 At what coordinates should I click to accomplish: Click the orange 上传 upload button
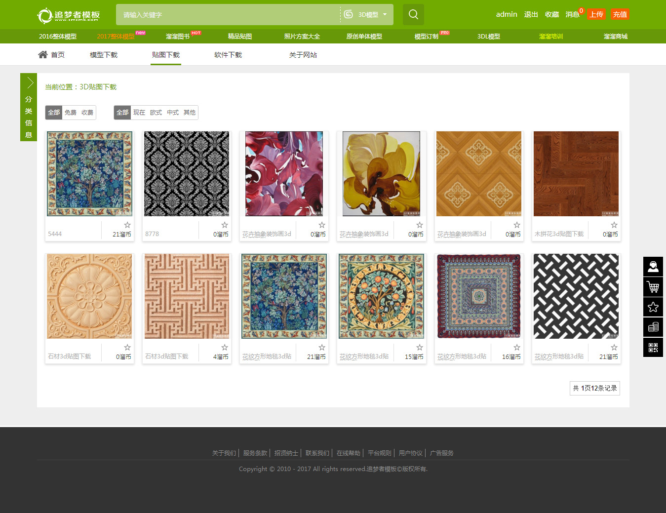(x=596, y=15)
